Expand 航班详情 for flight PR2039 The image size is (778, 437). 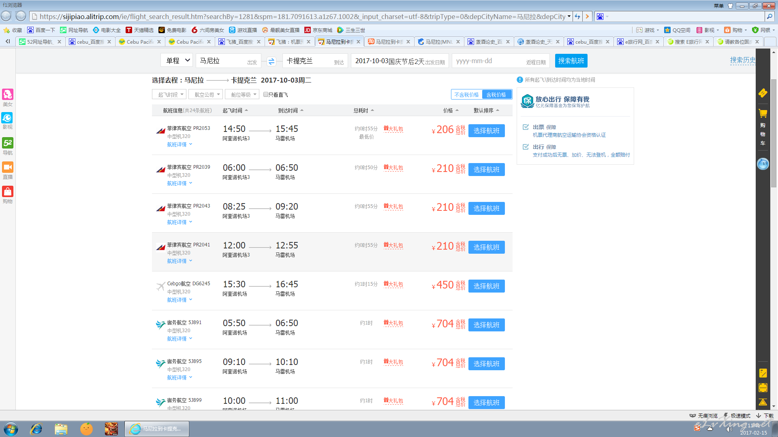[180, 183]
